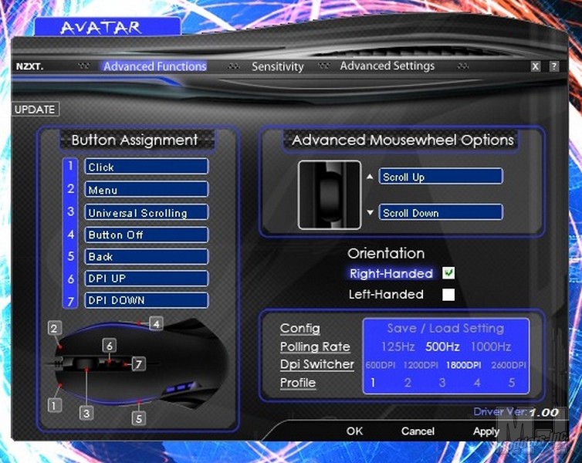Select 1000Hz polling rate
The height and width of the screenshot is (463, 582).
491,347
